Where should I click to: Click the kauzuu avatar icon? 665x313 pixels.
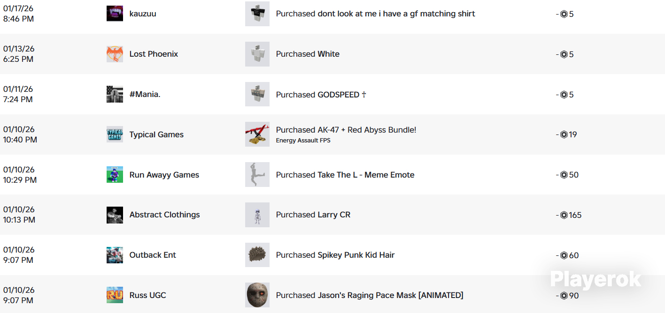click(x=115, y=14)
